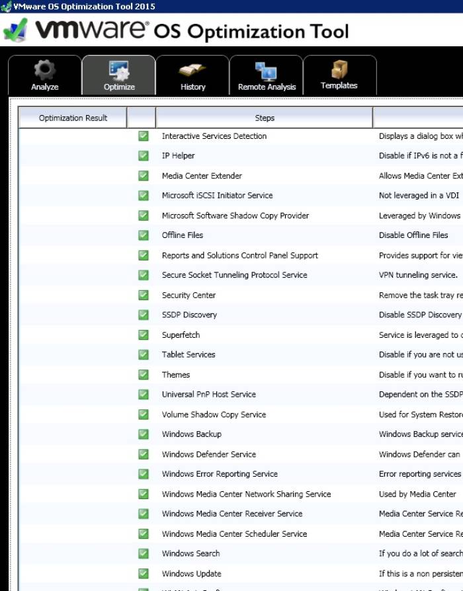Uncheck Reports and Solutions Control Panel Support
The image size is (463, 591).
tap(144, 255)
